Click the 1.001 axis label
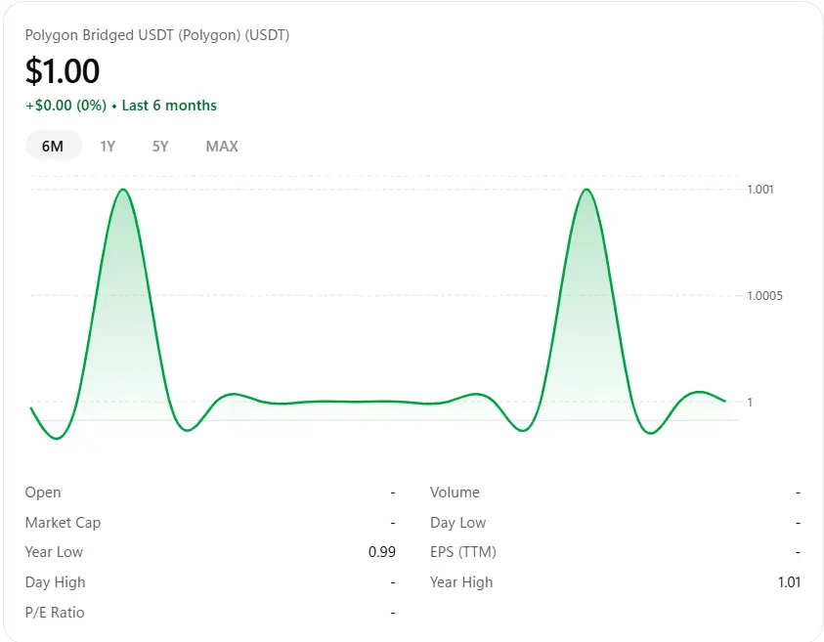This screenshot has height=642, width=824. pos(760,190)
